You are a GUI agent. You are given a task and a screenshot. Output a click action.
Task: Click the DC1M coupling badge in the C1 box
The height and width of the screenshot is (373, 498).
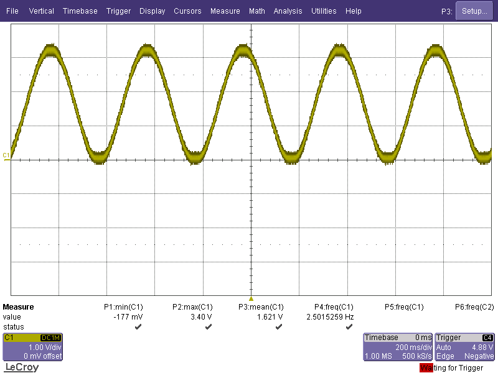(x=51, y=338)
